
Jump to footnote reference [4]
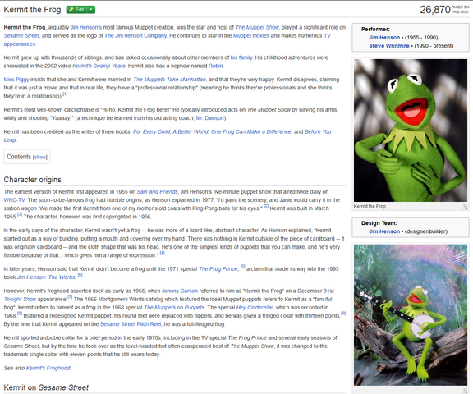[163, 253]
